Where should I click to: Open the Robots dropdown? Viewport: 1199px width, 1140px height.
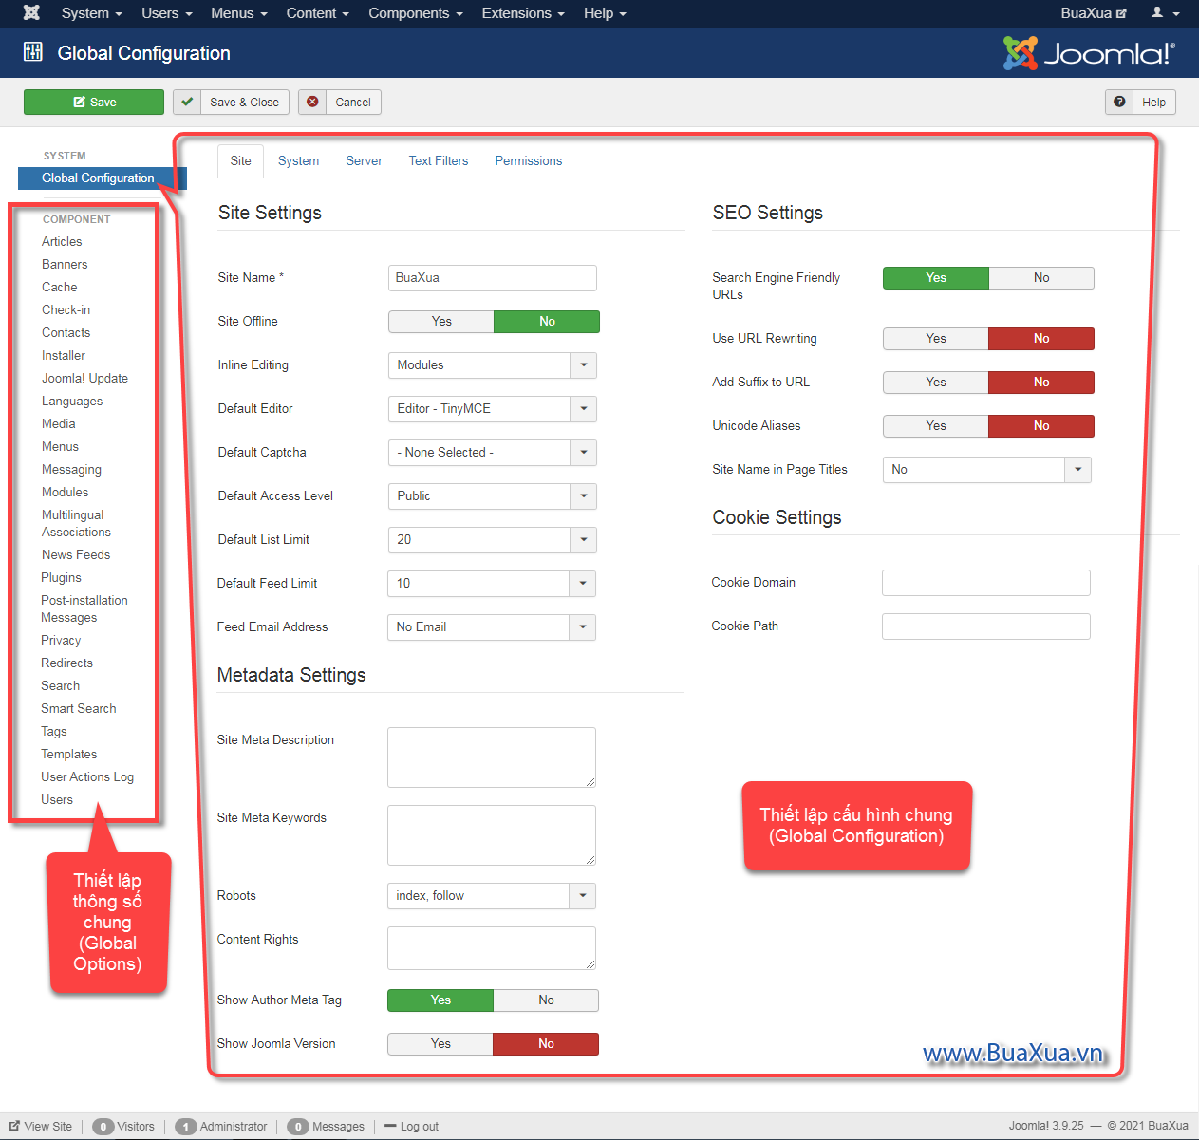pyautogui.click(x=492, y=896)
